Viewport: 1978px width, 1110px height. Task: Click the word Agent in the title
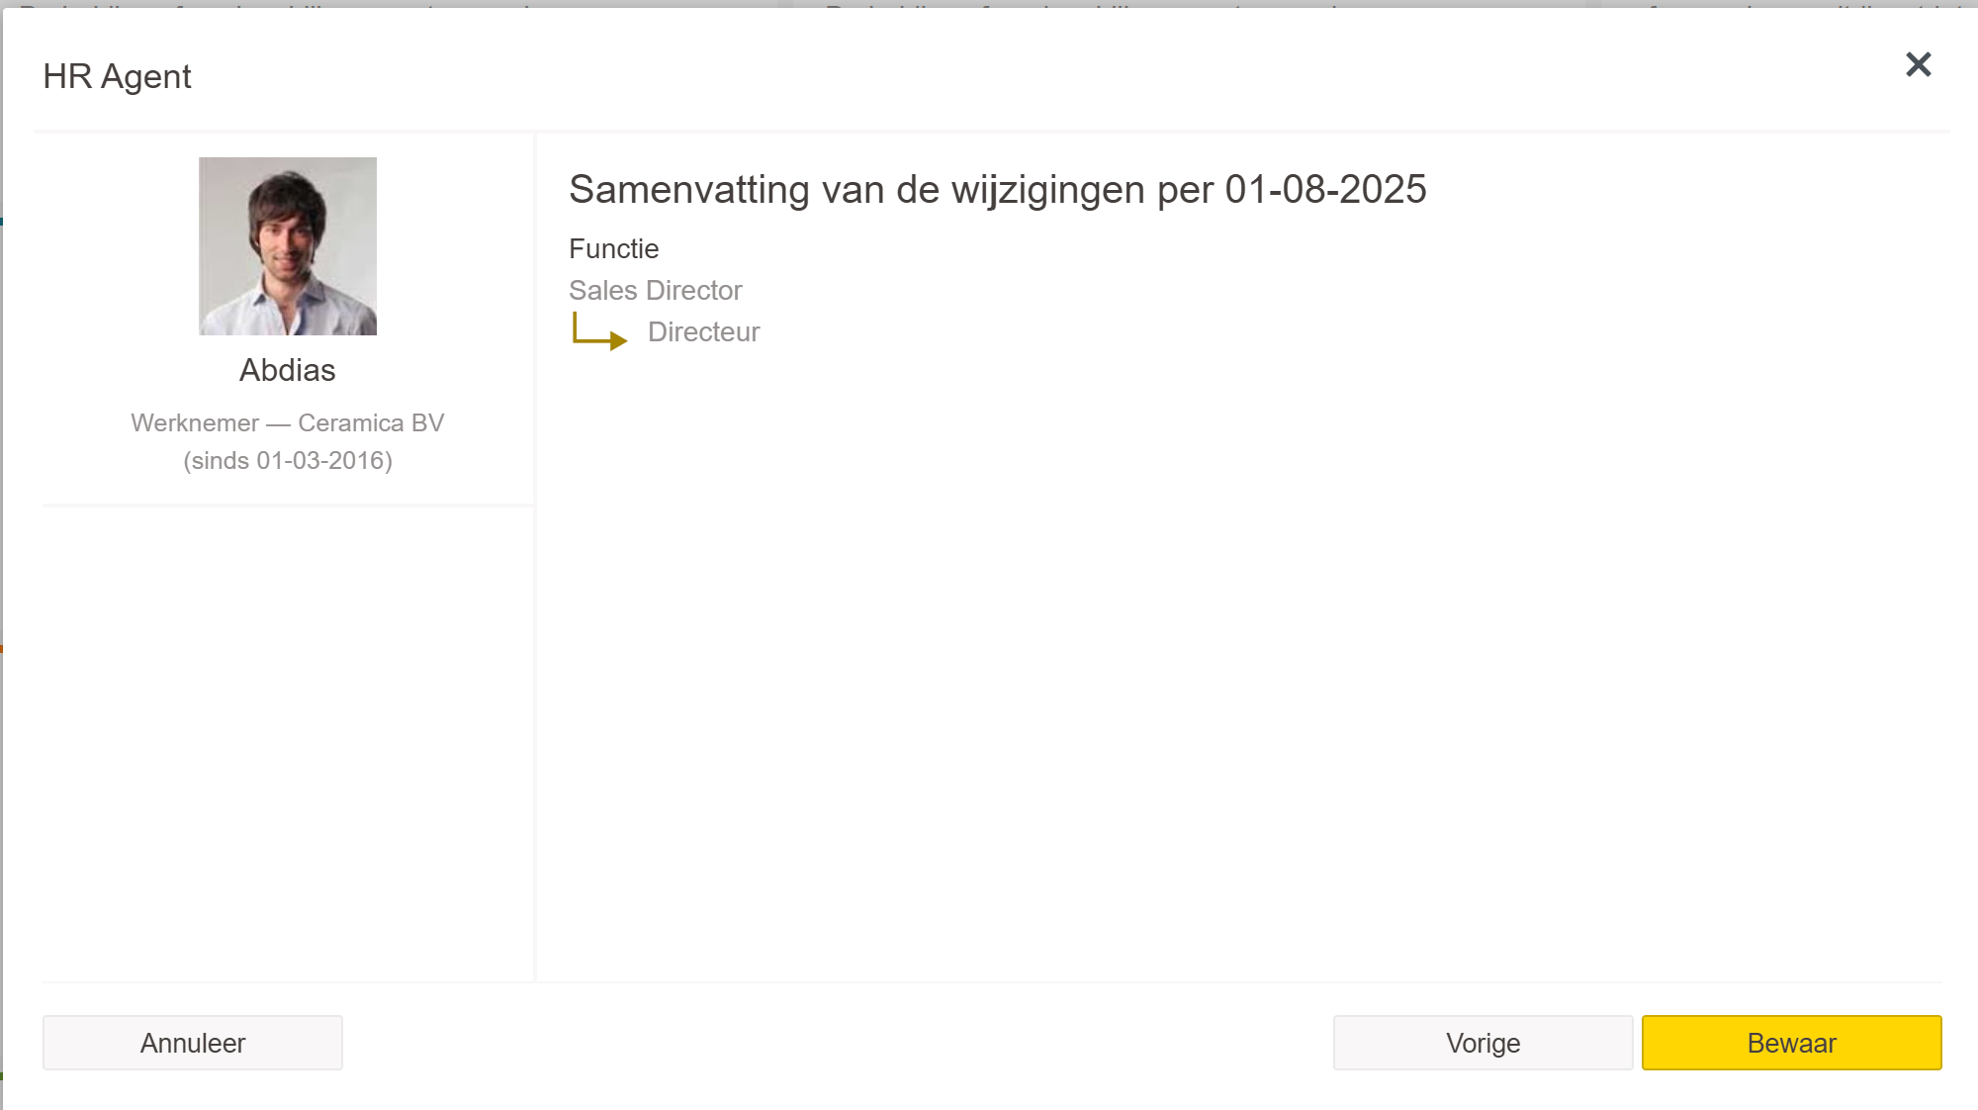point(146,76)
